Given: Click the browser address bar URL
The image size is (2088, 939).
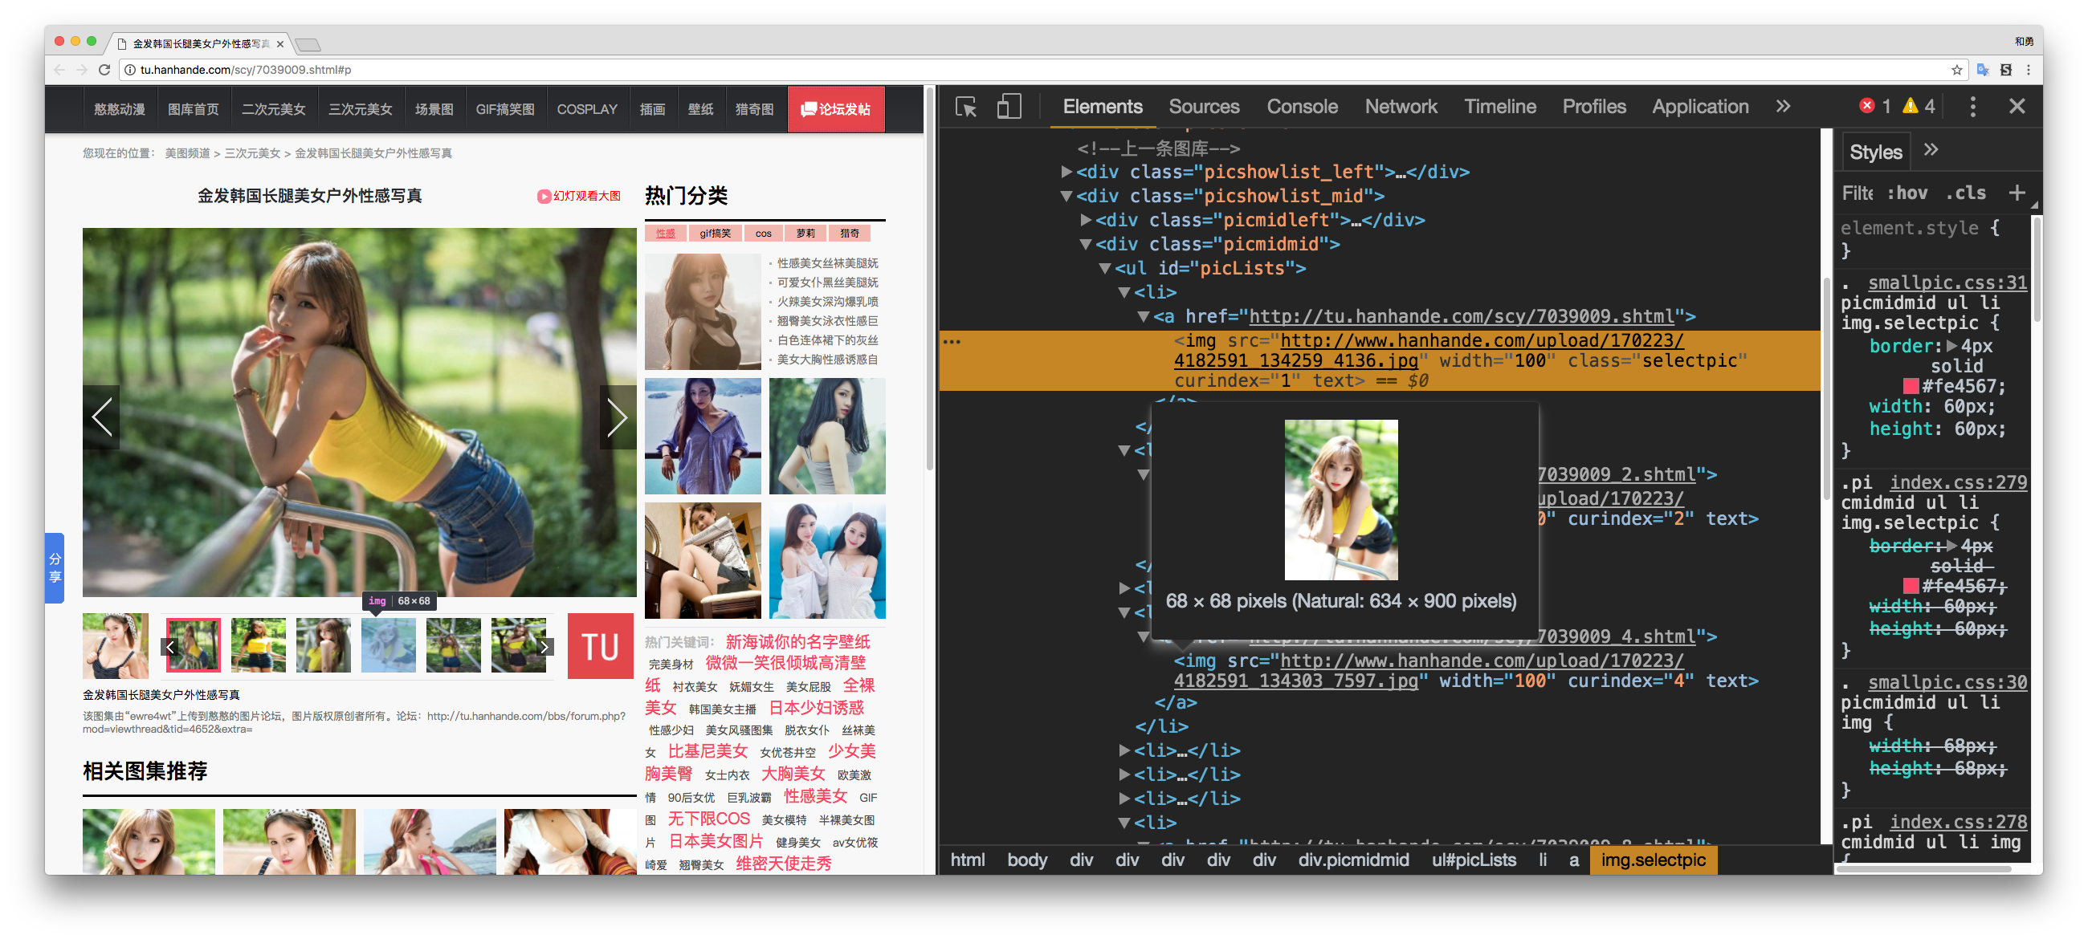Looking at the screenshot, I should tap(246, 70).
